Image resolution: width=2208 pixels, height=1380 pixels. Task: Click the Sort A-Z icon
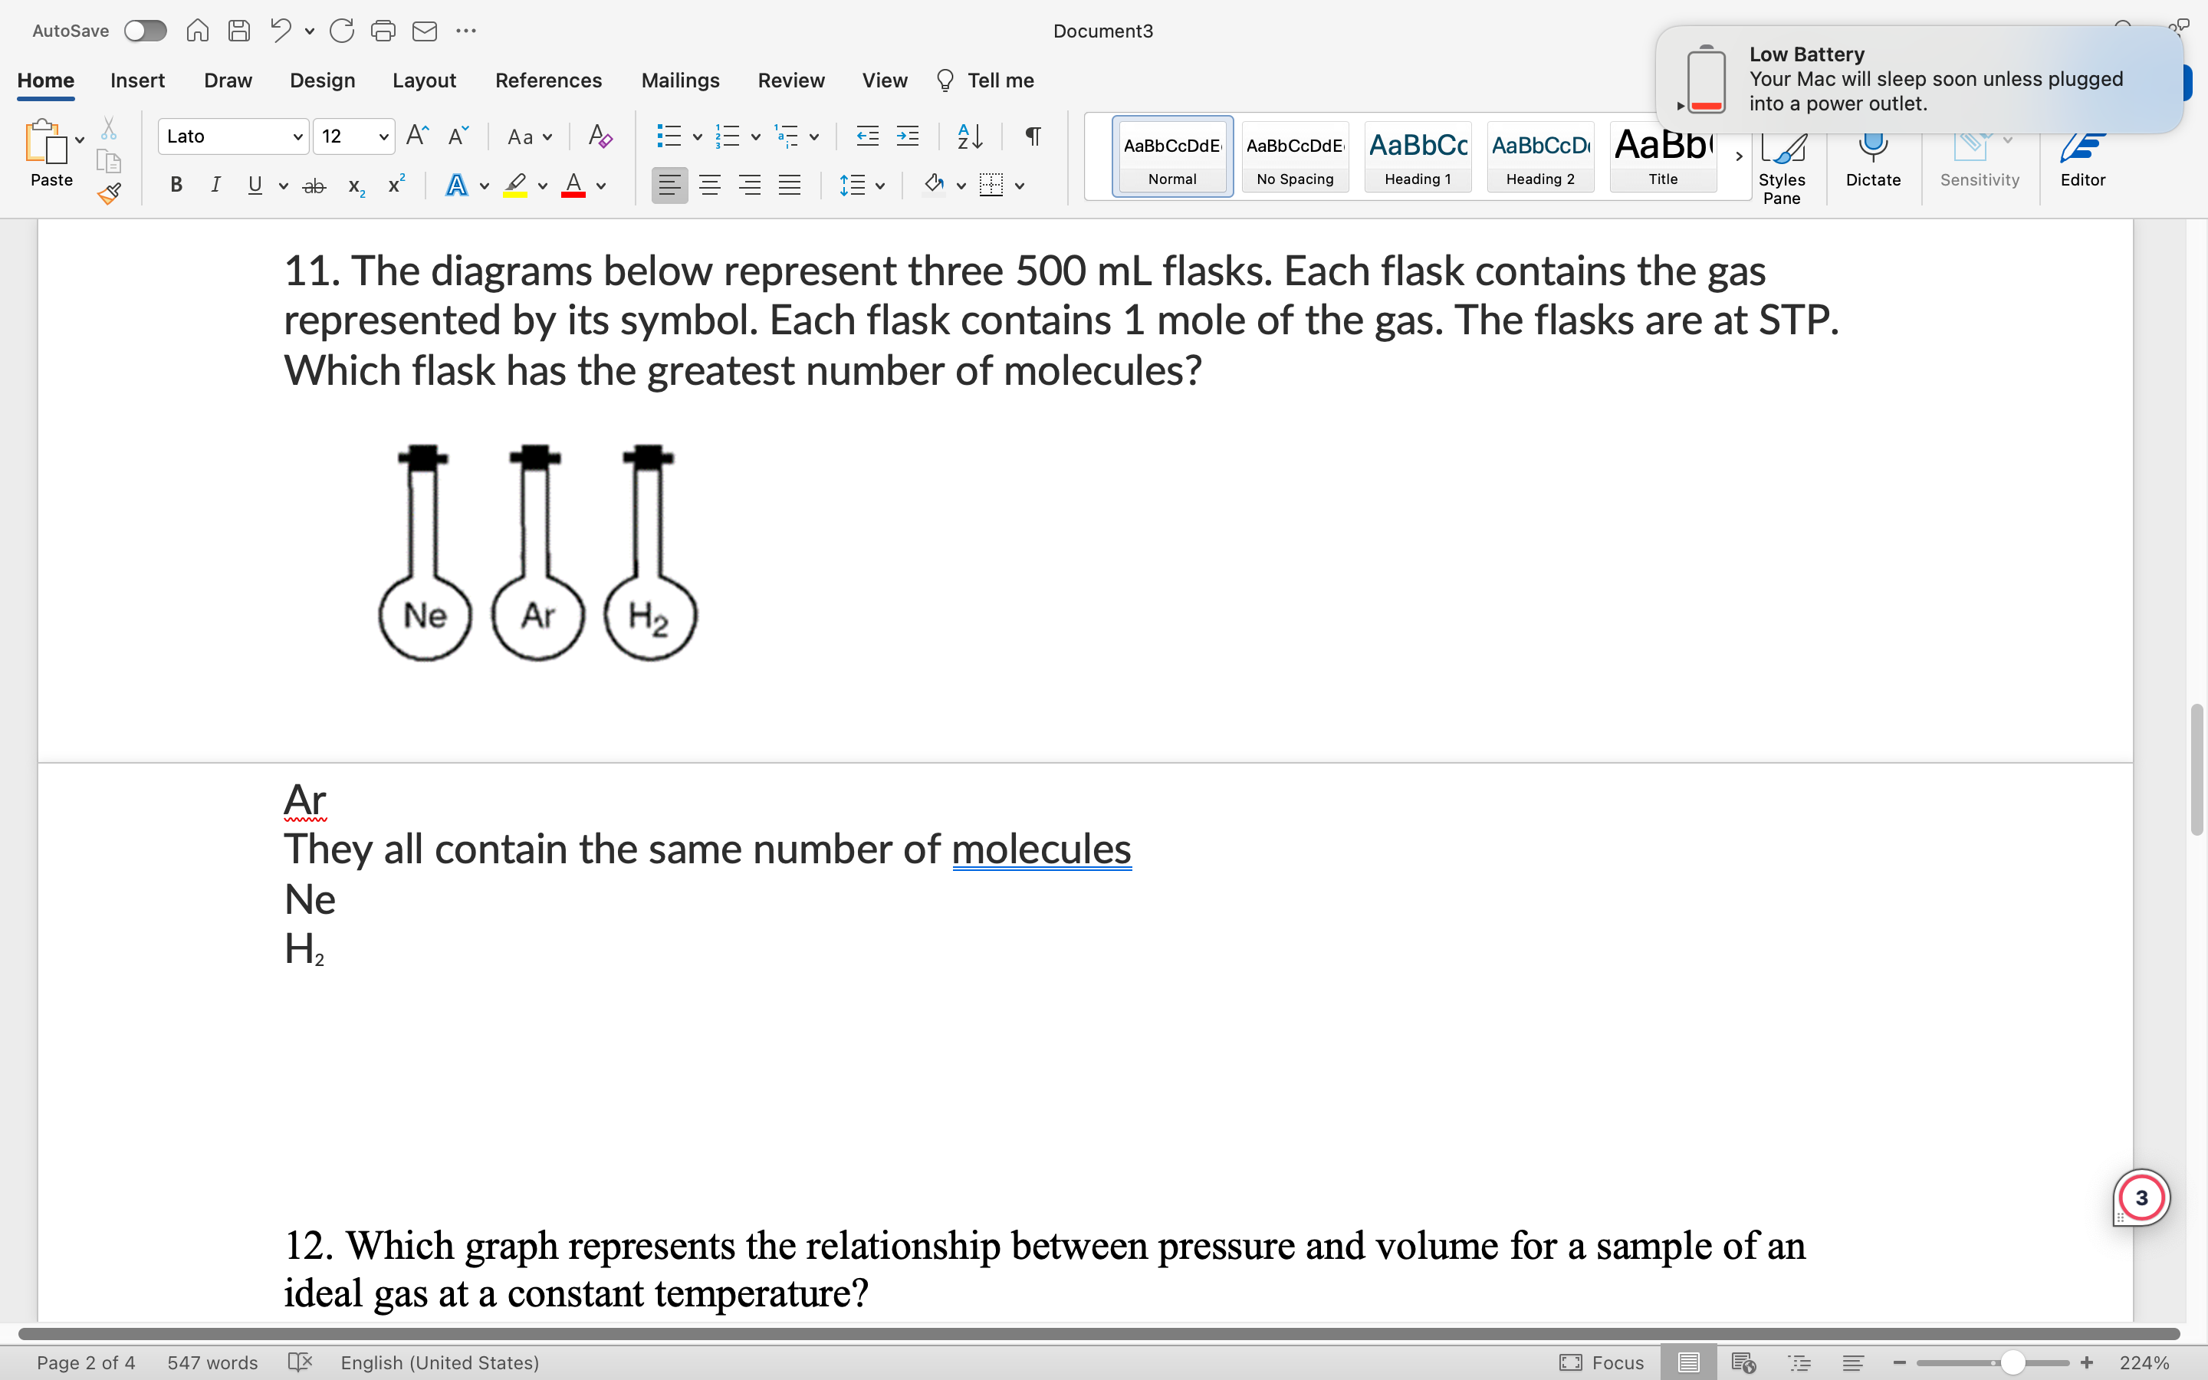(x=969, y=137)
